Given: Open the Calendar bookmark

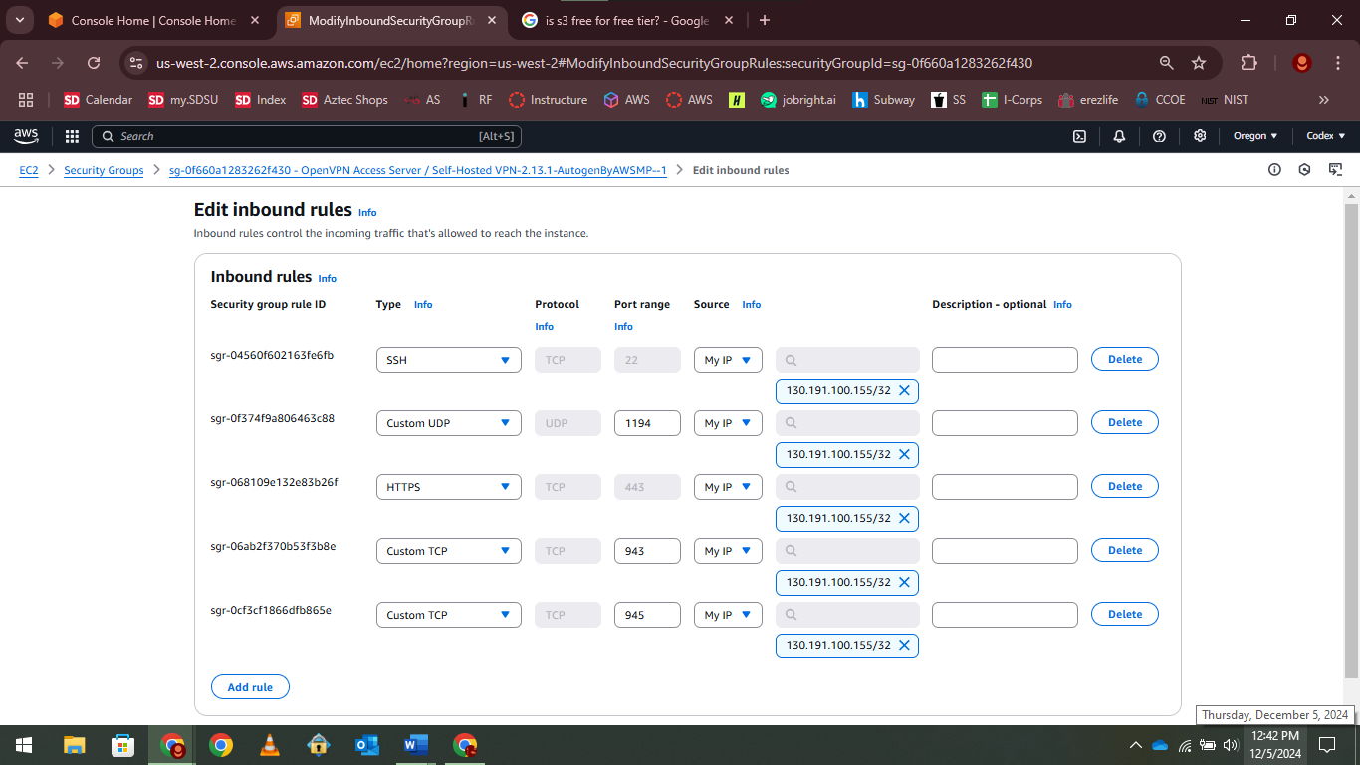Looking at the screenshot, I should pyautogui.click(x=98, y=100).
